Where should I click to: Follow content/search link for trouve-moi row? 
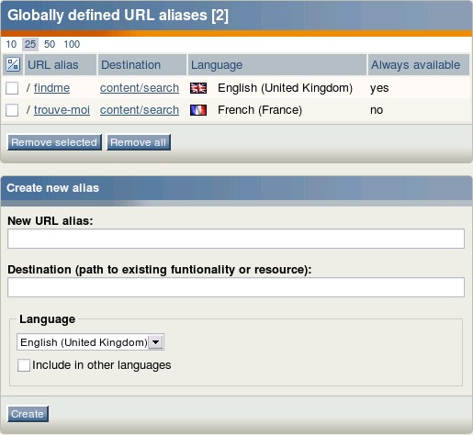pyautogui.click(x=140, y=110)
